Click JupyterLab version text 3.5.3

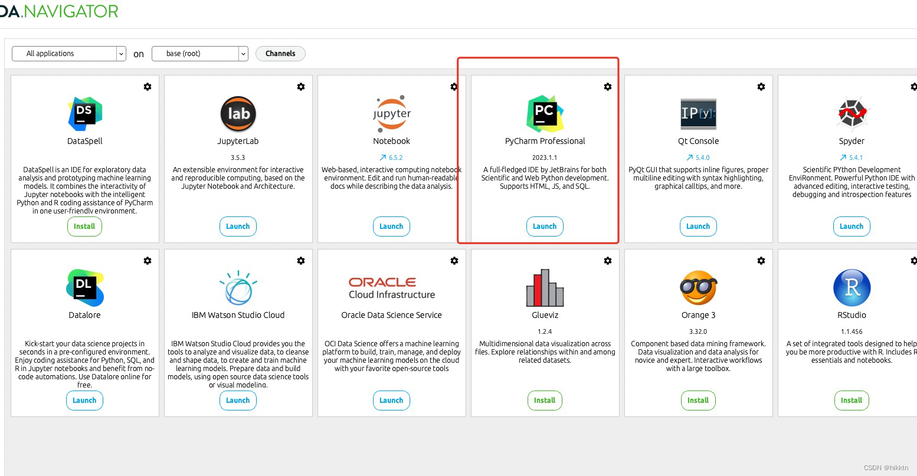(238, 157)
